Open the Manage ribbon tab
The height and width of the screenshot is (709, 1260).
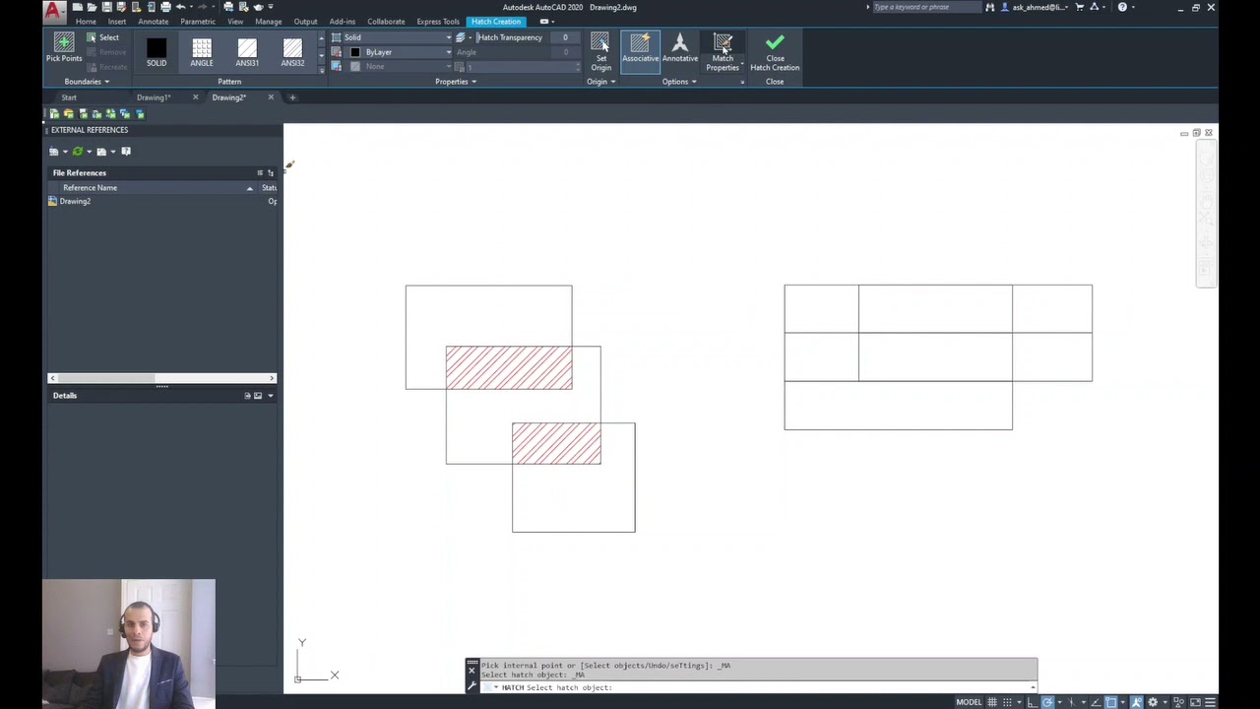pyautogui.click(x=268, y=22)
